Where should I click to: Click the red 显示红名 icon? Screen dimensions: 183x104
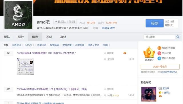[x=159, y=53]
